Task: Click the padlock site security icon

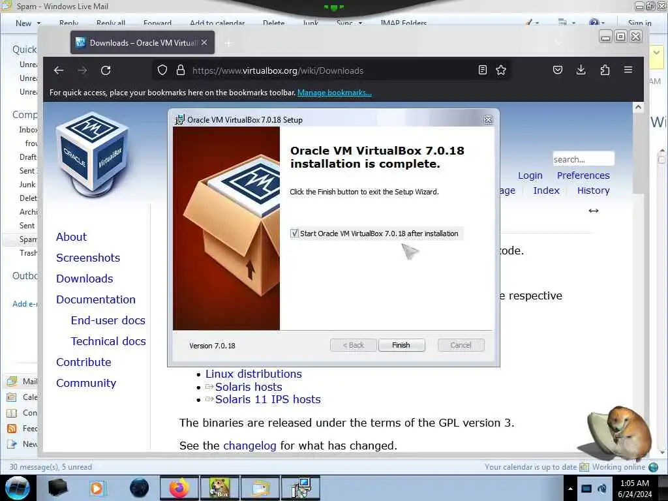Action: 180,70
